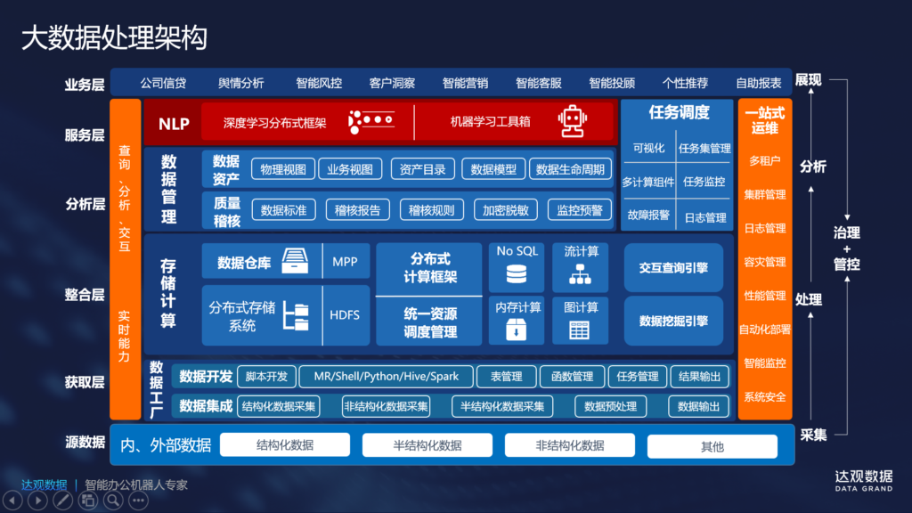Open the pen and laser pointer tools
Screen dimensions: 912x513
pyautogui.click(x=62, y=501)
